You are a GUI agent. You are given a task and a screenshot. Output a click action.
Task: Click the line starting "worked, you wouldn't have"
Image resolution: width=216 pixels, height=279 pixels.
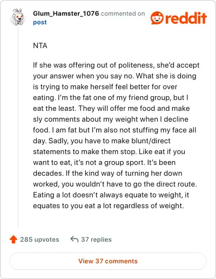(x=115, y=184)
